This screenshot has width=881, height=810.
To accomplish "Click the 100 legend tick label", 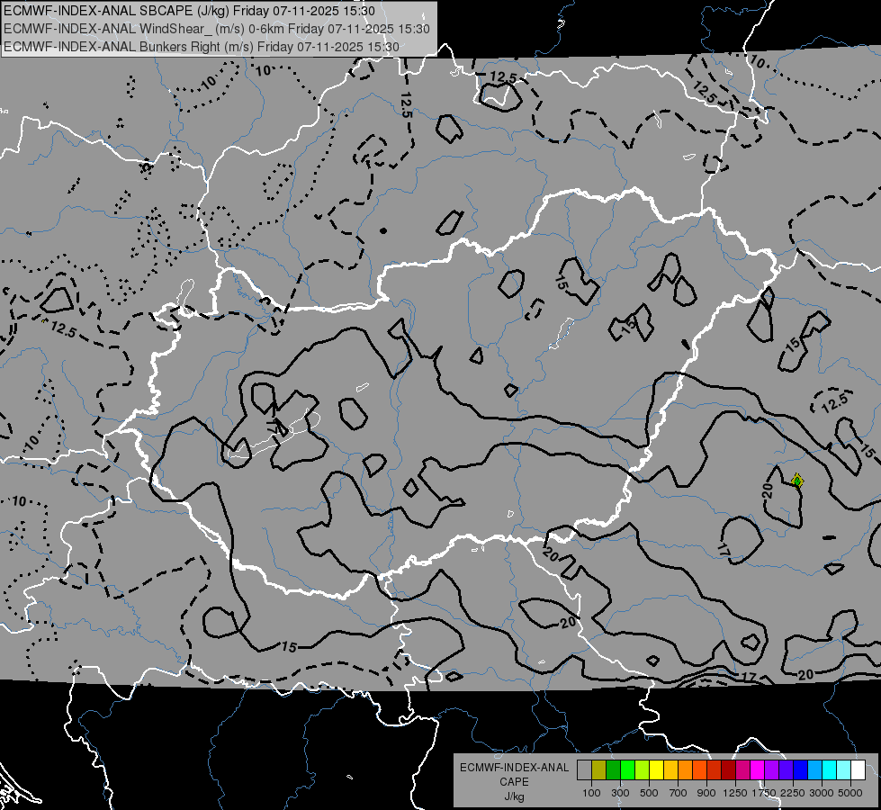I will 591,793.
